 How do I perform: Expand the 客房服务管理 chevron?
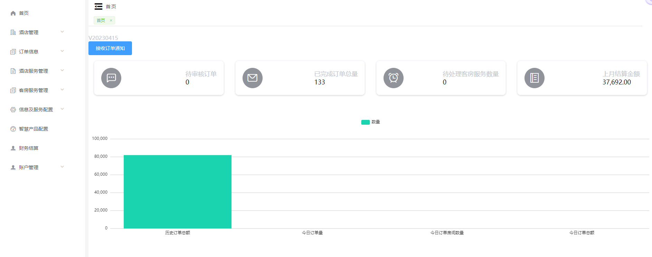pyautogui.click(x=62, y=90)
